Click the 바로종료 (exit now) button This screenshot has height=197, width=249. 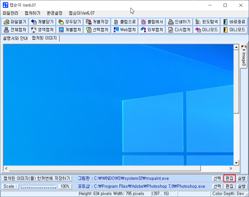coord(234,22)
